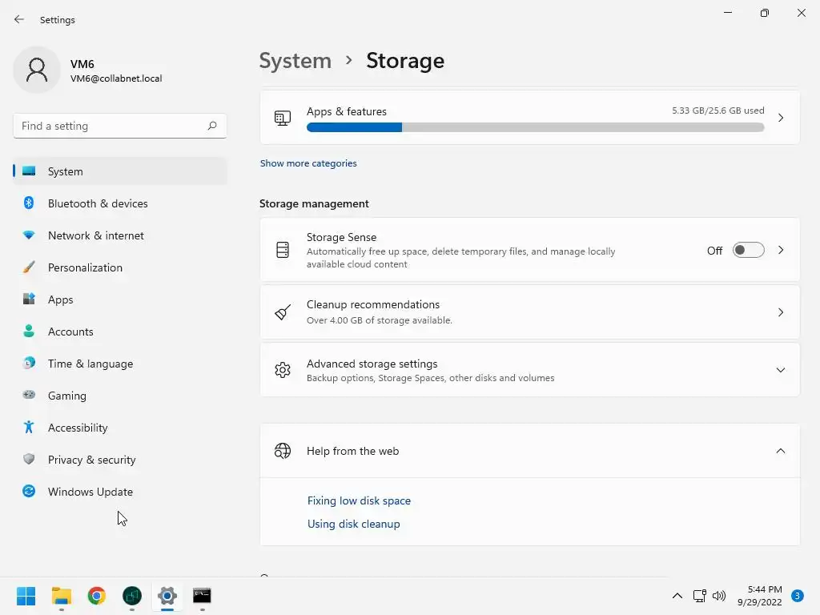Click the Find a setting search box
820x615 pixels.
tap(111, 126)
